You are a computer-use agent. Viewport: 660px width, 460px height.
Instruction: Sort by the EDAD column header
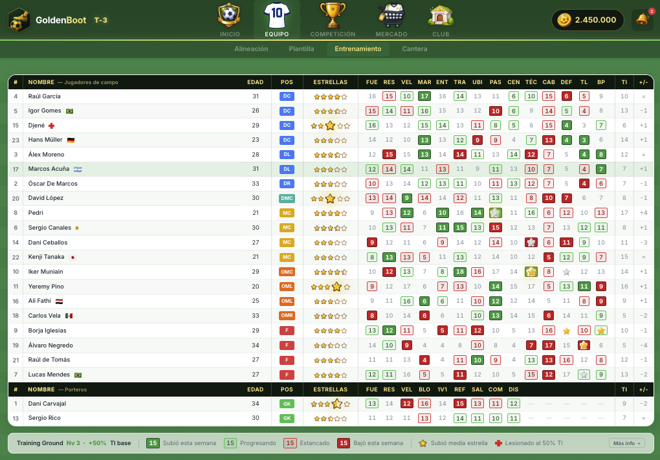(255, 82)
